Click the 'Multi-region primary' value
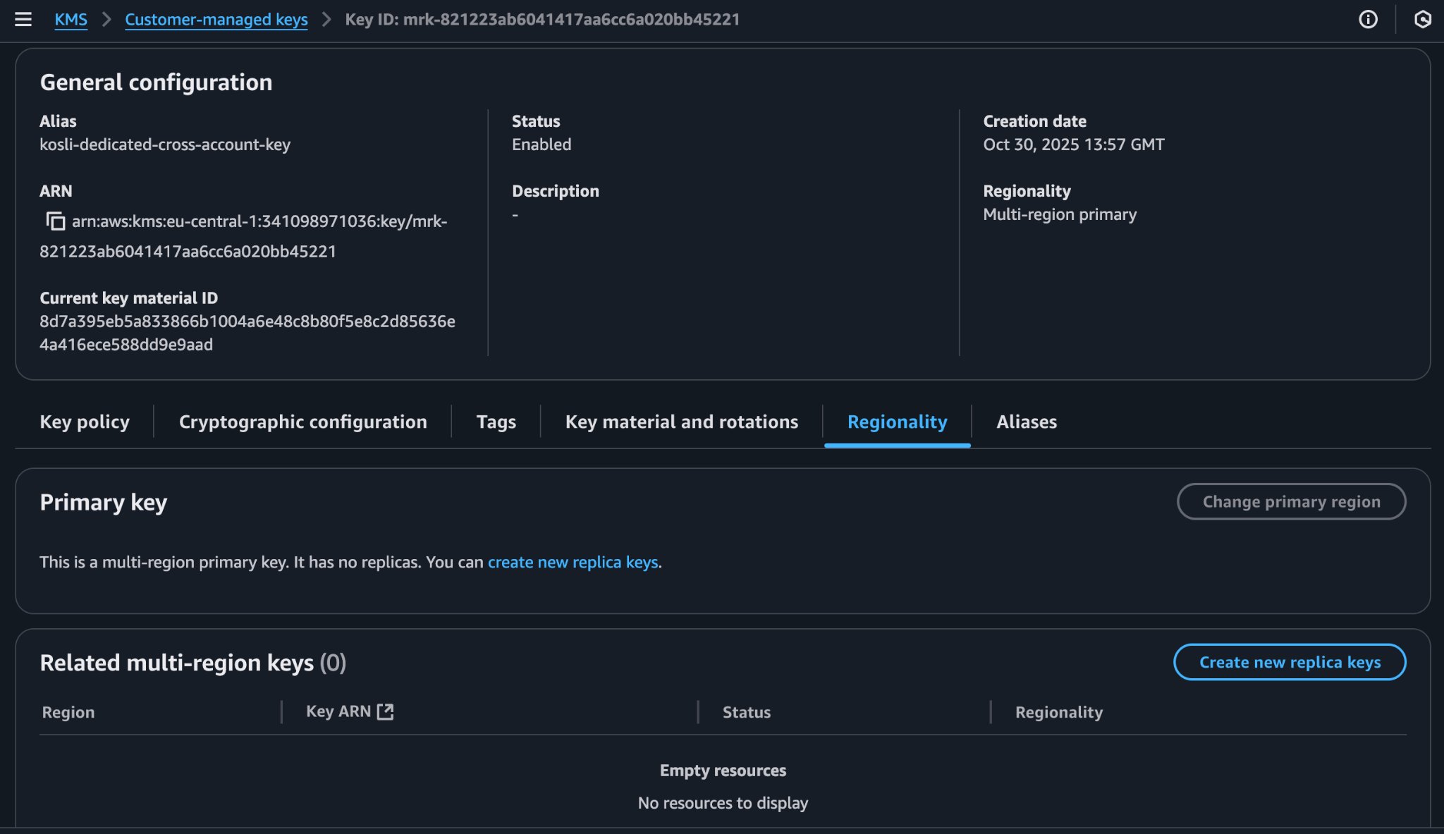Viewport: 1444px width, 834px height. pos(1060,214)
